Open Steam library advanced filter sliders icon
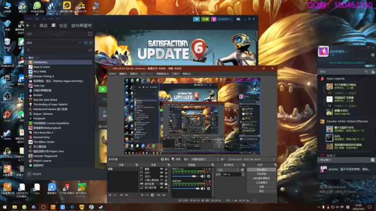376x211 pixels. (x=90, y=50)
